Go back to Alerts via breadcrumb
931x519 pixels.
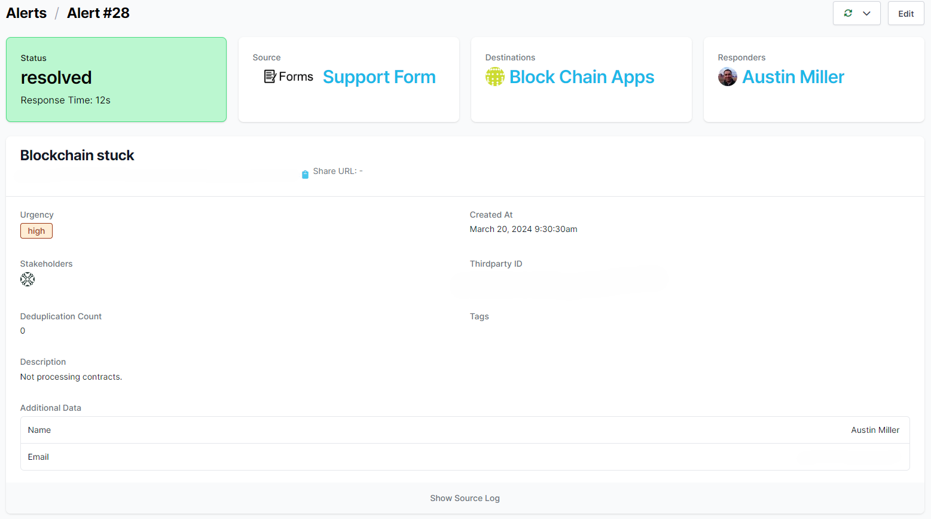26,13
